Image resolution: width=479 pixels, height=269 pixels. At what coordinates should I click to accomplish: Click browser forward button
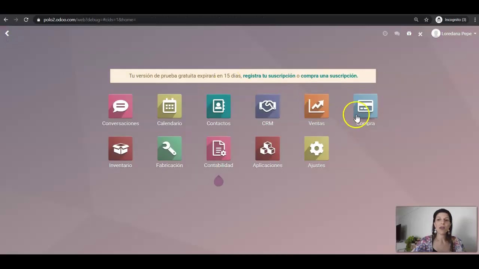[16, 20]
